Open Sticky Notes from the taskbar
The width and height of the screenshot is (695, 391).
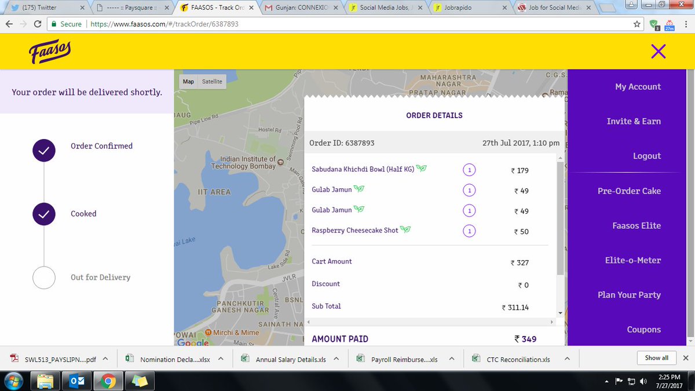(x=138, y=382)
